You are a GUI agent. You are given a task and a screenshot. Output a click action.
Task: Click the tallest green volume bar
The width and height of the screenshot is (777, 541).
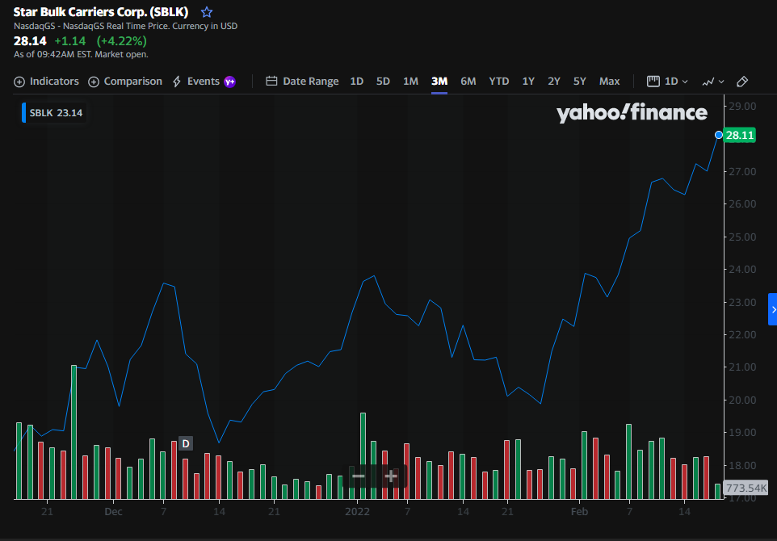(73, 432)
